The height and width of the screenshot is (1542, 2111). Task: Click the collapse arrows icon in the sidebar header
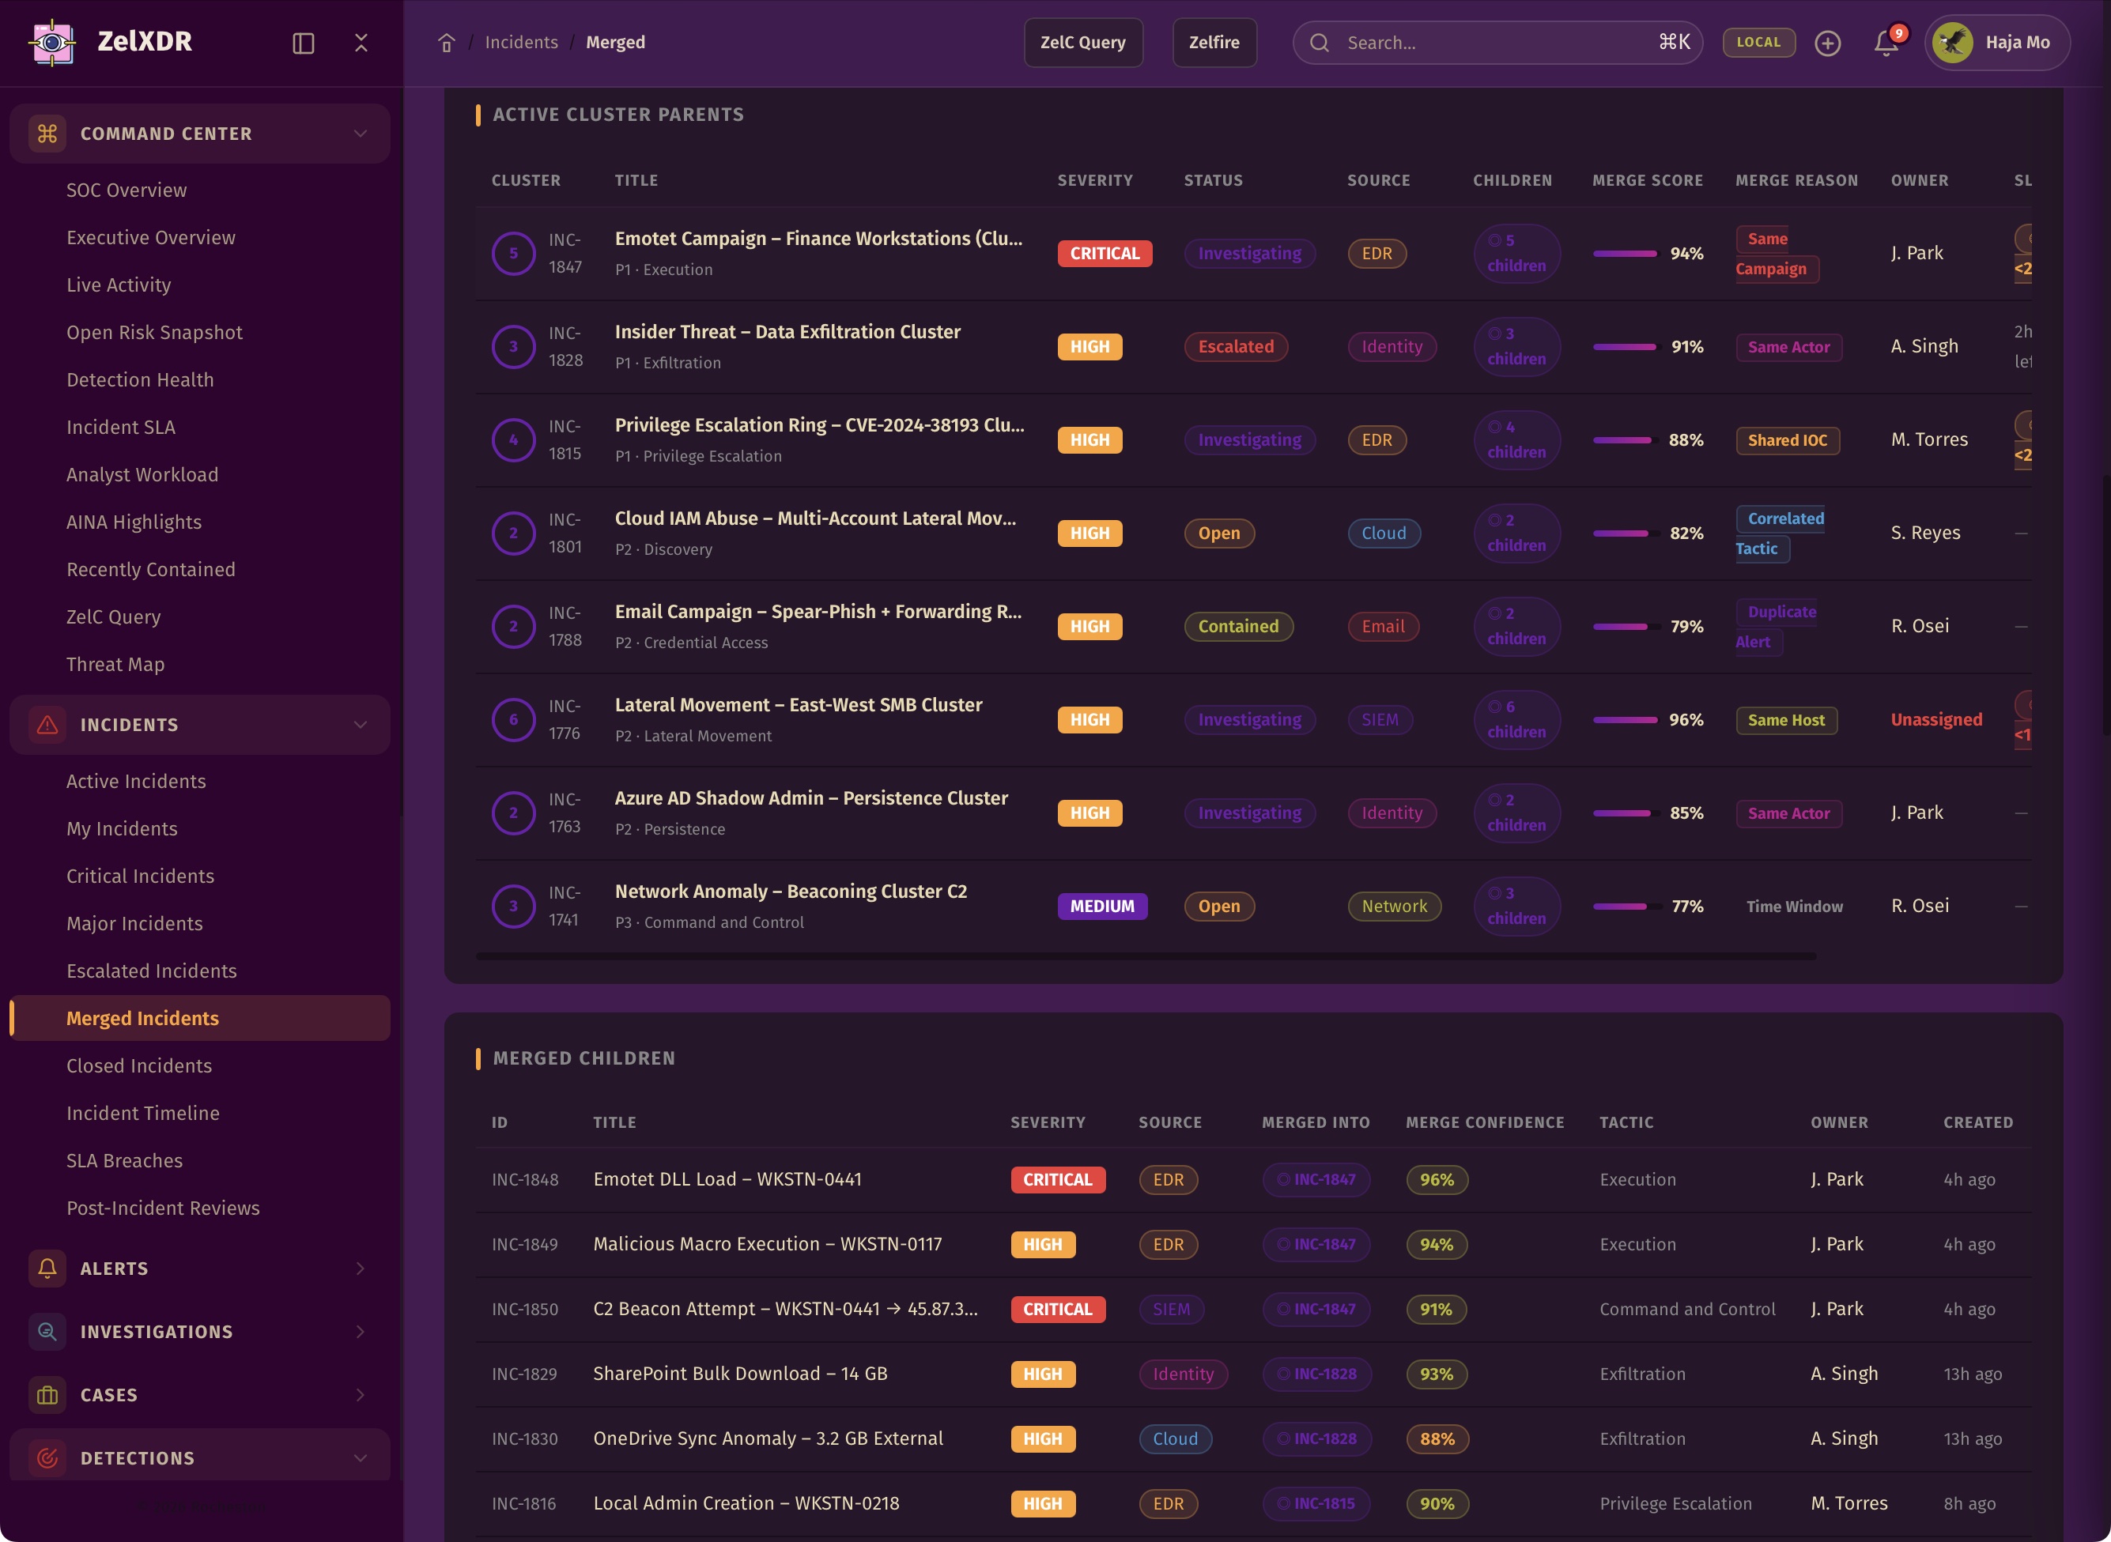[x=361, y=43]
